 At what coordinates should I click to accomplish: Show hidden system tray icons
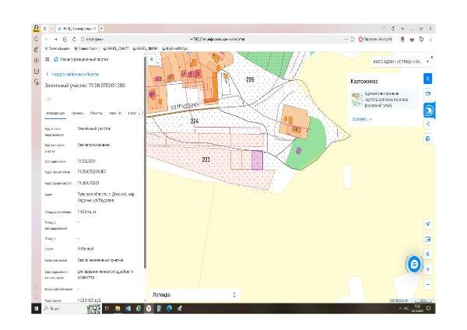400,308
